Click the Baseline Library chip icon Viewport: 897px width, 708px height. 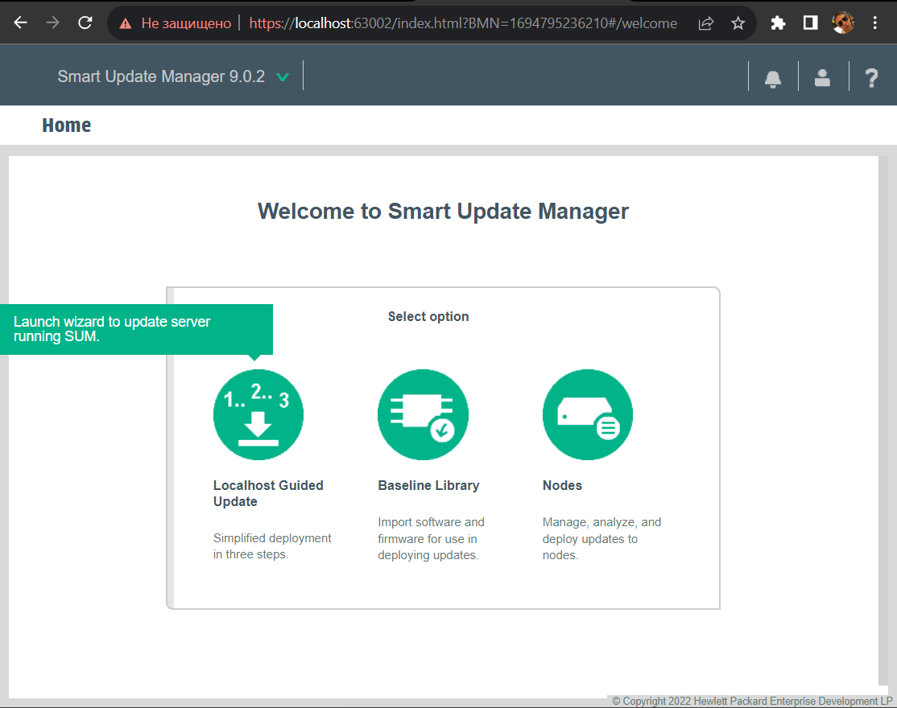pos(423,414)
